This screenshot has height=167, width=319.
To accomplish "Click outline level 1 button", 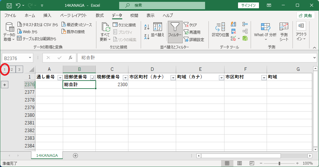I will click(5, 70).
